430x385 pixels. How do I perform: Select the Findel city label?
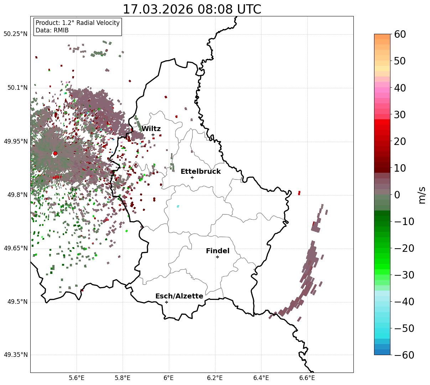218,251
